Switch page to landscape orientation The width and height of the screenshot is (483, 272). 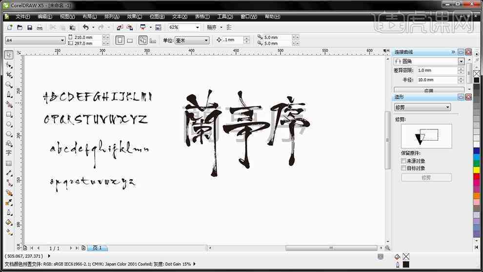click(x=130, y=41)
